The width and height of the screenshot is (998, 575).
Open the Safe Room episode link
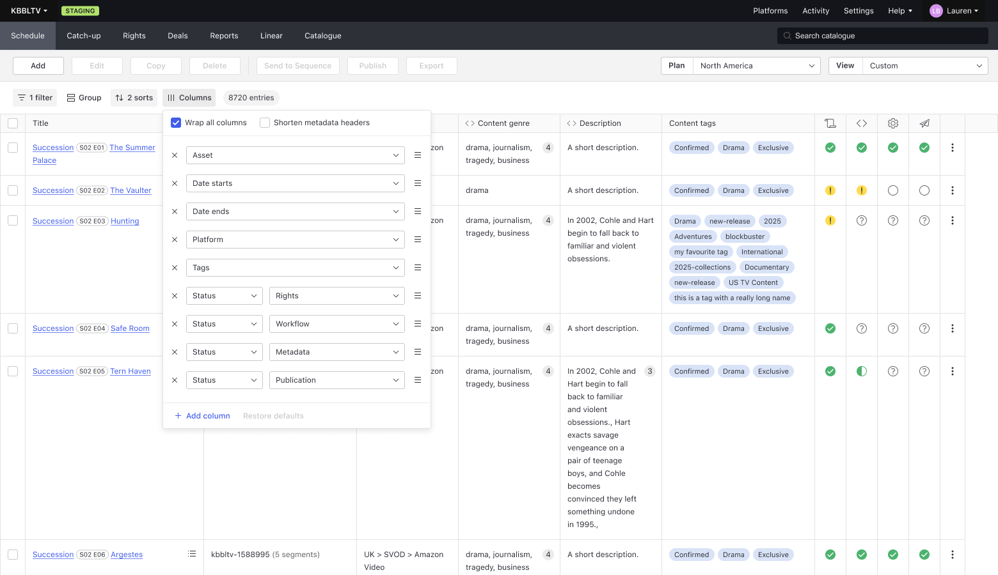(130, 328)
